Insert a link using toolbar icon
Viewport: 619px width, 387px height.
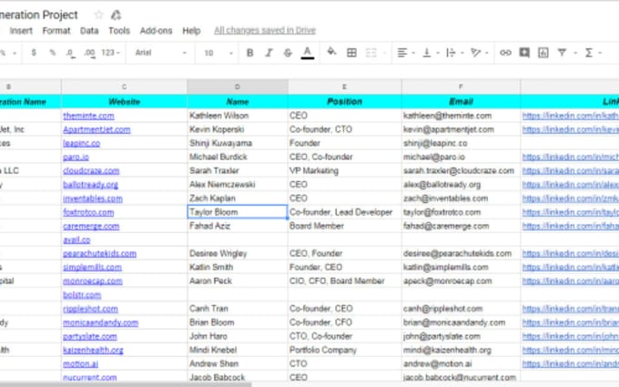pos(505,53)
